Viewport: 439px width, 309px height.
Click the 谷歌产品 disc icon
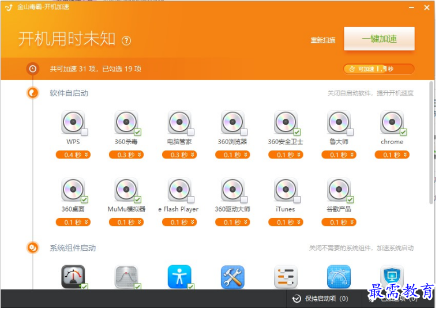point(339,190)
